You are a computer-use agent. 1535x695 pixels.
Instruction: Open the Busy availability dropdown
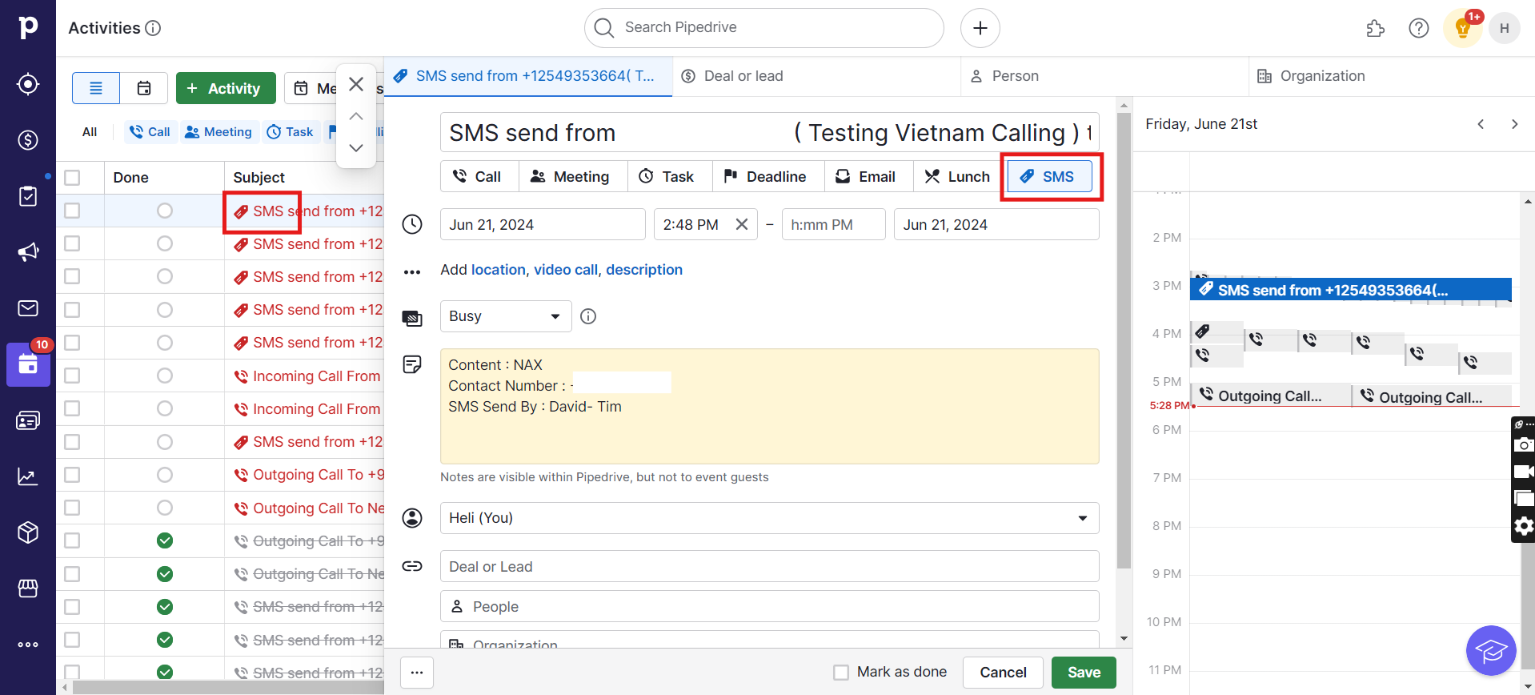coord(506,316)
